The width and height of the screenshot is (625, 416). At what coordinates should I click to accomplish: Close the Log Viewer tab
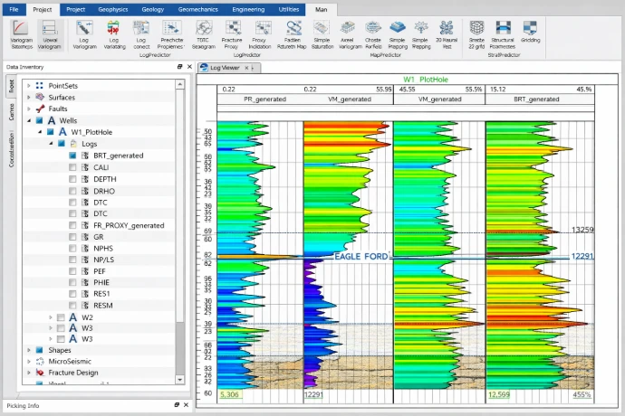246,67
